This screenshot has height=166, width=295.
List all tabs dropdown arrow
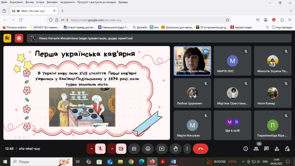pos(291,11)
